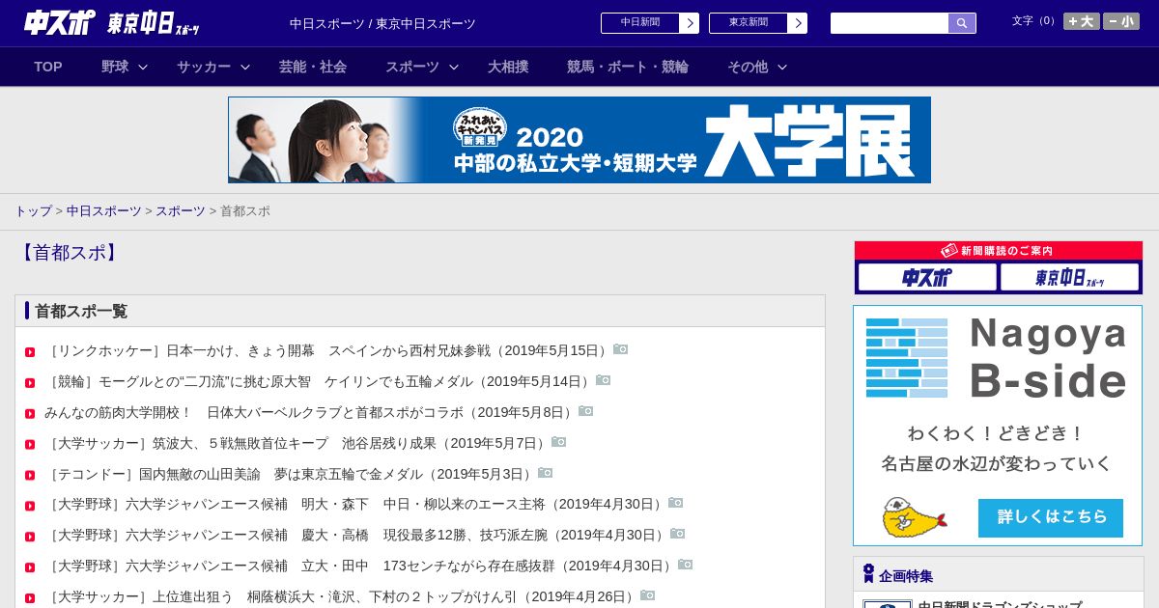Click arrow beside 中日新聞 button
1159x608 pixels.
point(689,23)
